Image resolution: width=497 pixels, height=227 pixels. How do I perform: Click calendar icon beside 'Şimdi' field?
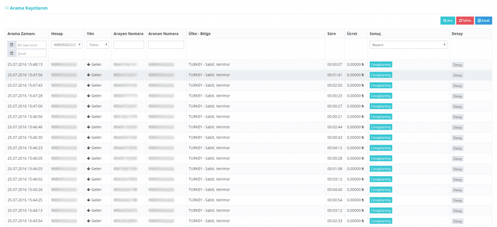pos(12,53)
